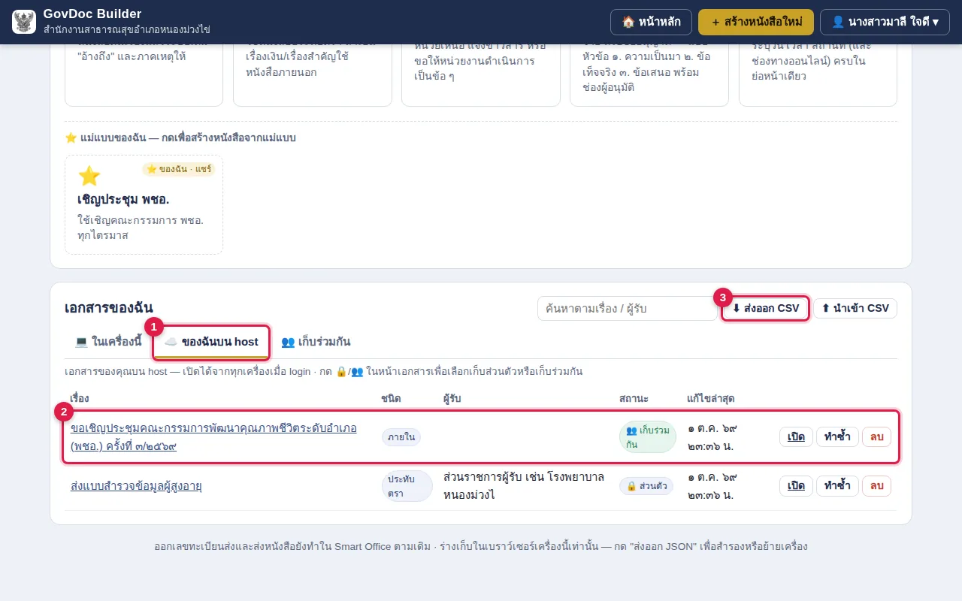Image resolution: width=962 pixels, height=601 pixels.
Task: Open document link ส่งแบบสำรวจข้อมูลผู้สูงอายุ
Action: pyautogui.click(x=136, y=485)
